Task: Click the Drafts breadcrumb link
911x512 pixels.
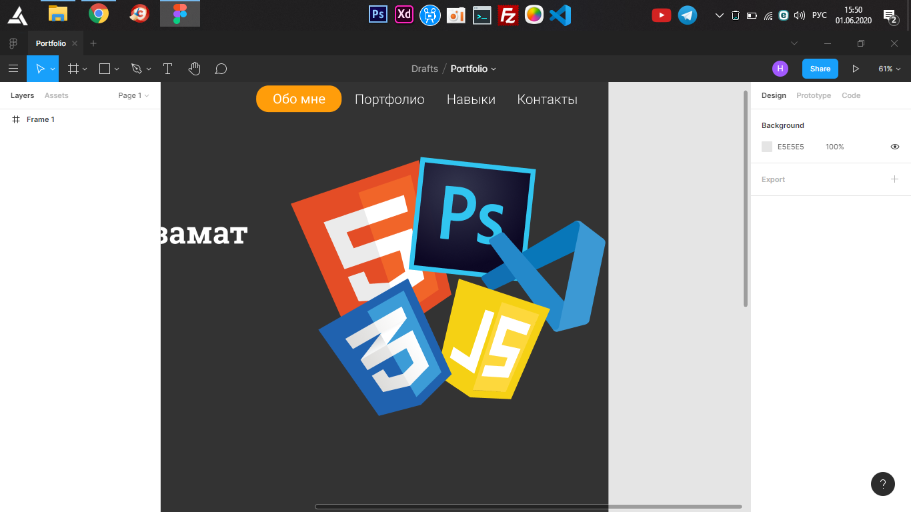Action: pos(425,69)
